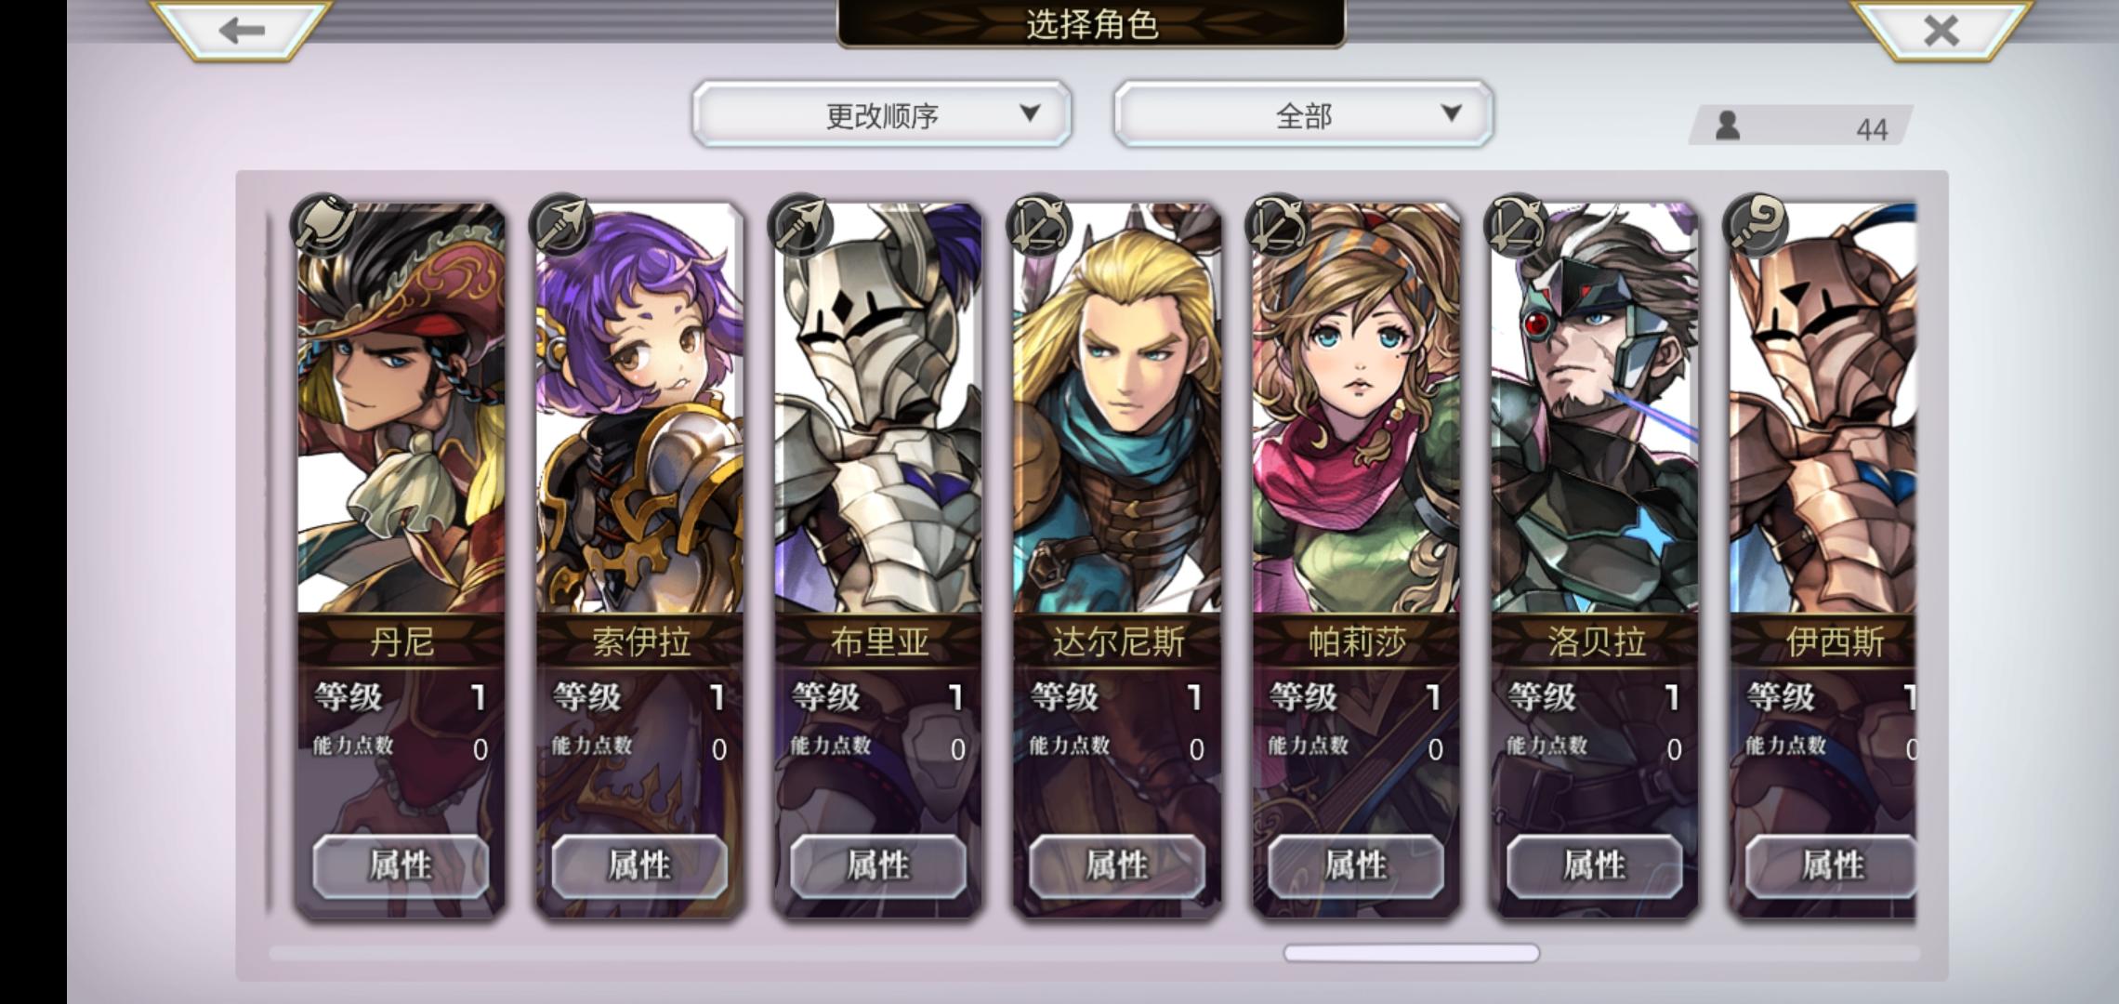
Task: Click the bow class icon on 达尔尼斯's card
Action: (1039, 225)
